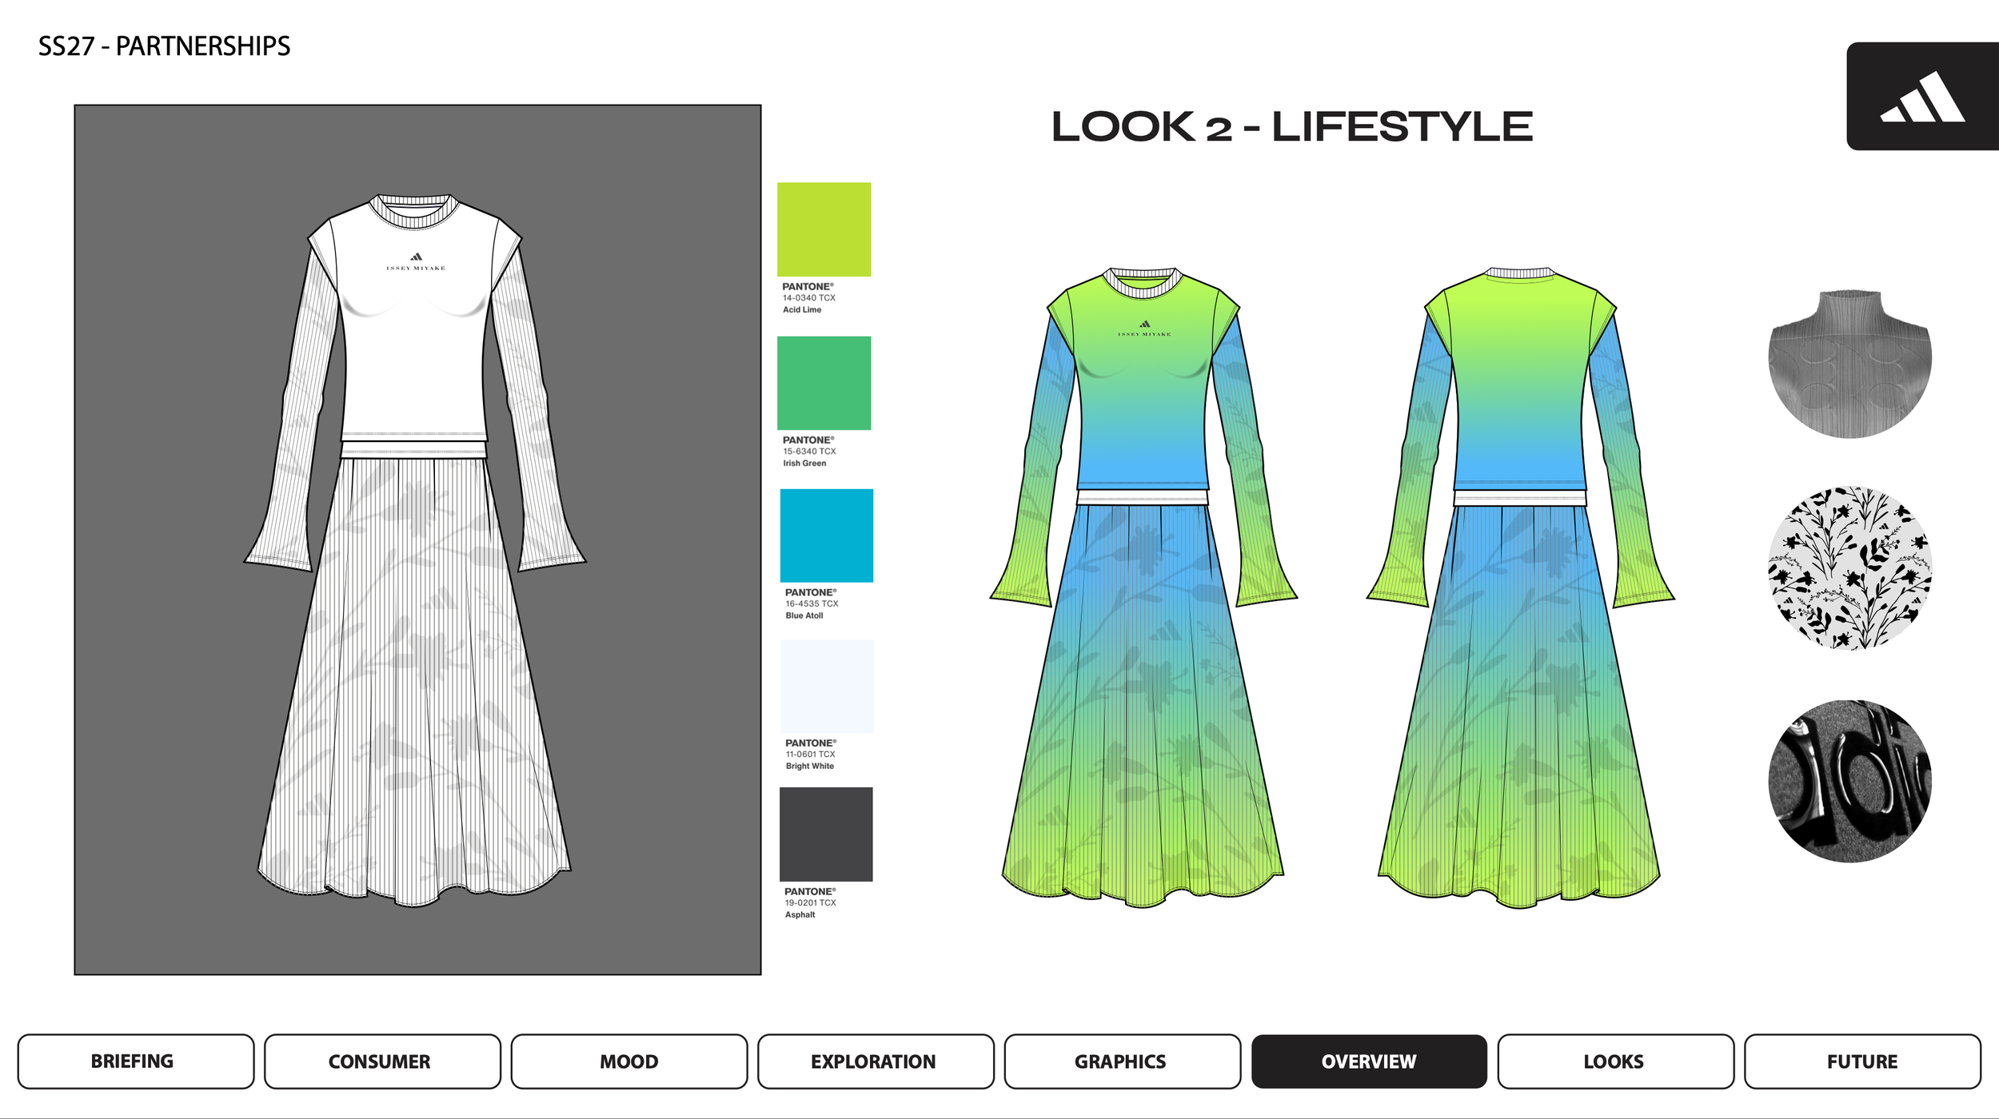Click the Bright White Pantone swatch

click(x=826, y=686)
